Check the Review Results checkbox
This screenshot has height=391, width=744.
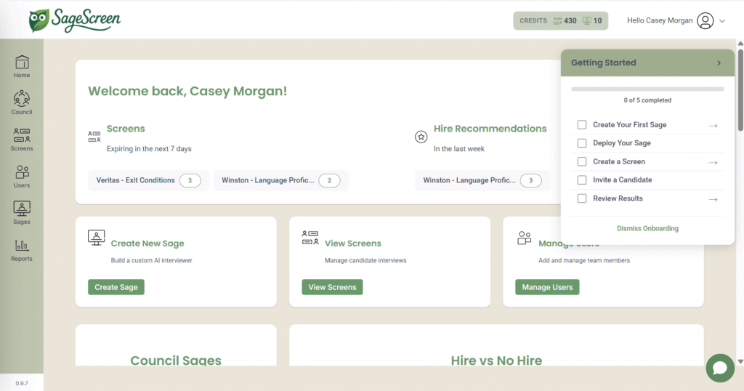582,198
